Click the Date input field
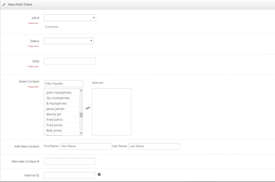Viewport: 275px width, 182px height. click(70, 61)
